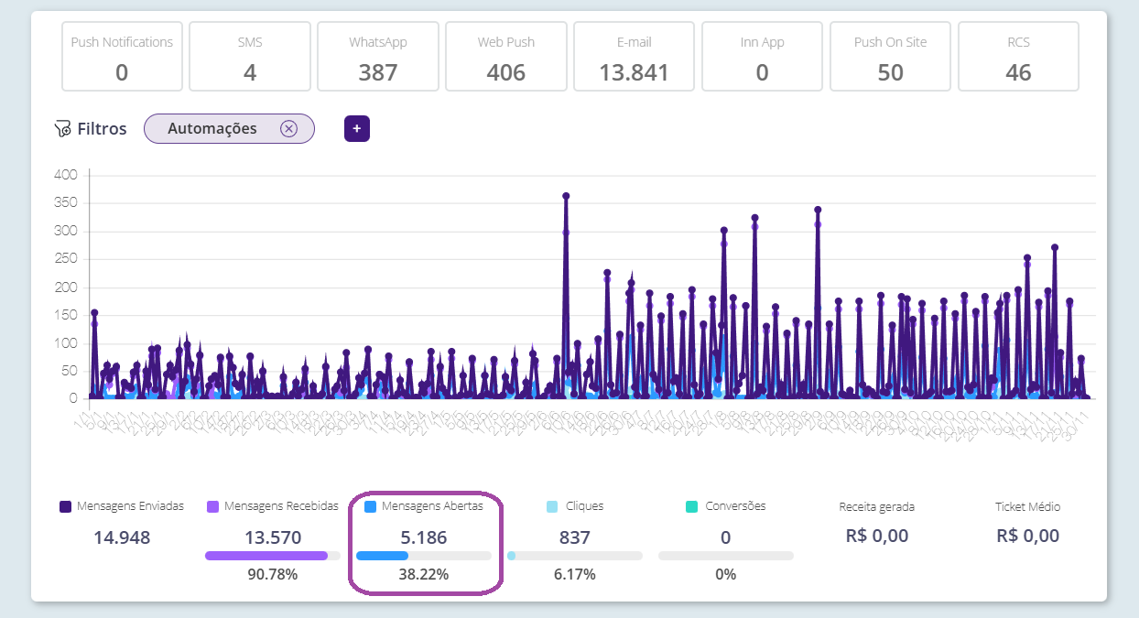Select the Push Notifications channel card
This screenshot has height=618, width=1139.
tap(122, 57)
